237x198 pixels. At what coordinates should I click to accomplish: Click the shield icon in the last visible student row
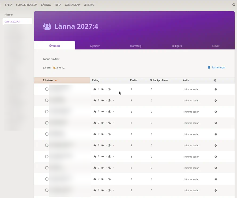click(x=216, y=191)
